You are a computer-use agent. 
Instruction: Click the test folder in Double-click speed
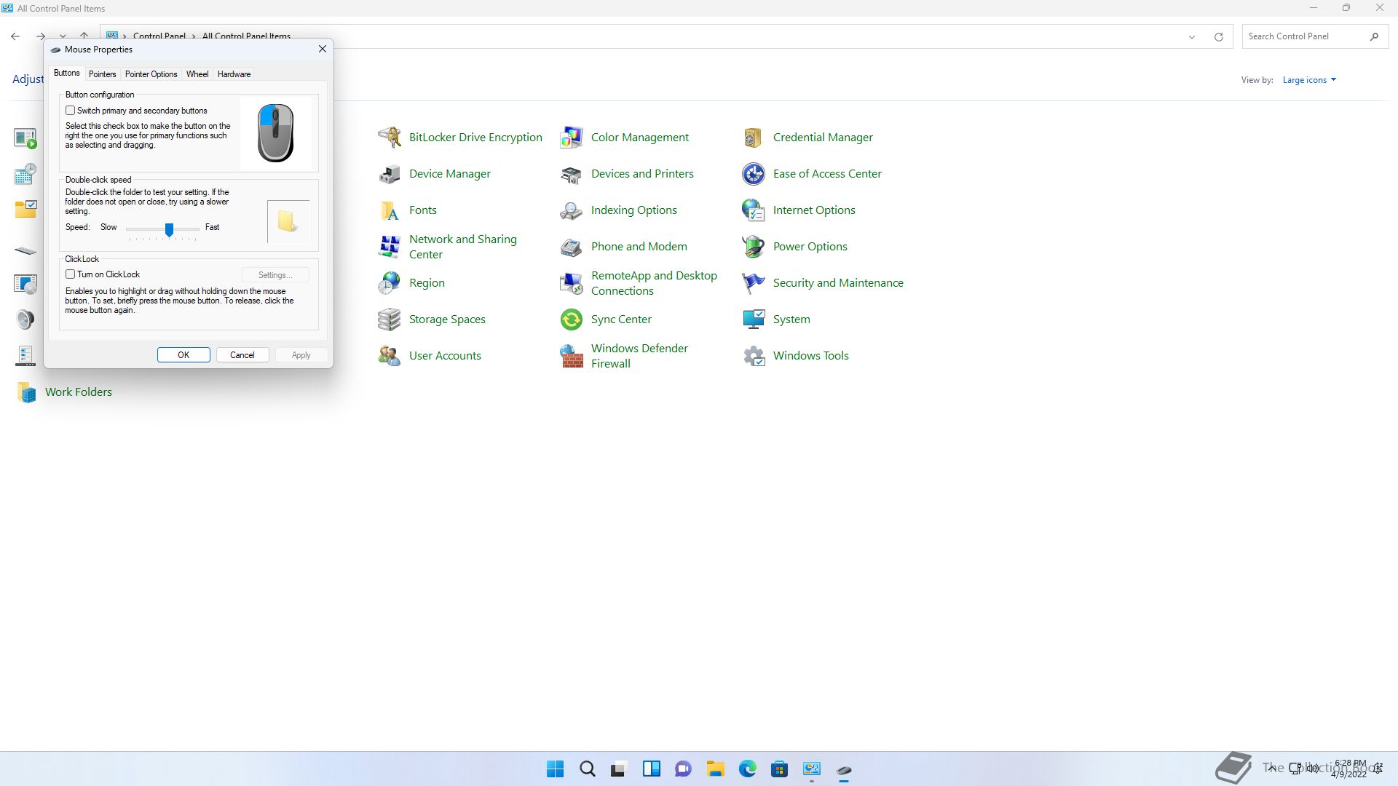click(288, 221)
